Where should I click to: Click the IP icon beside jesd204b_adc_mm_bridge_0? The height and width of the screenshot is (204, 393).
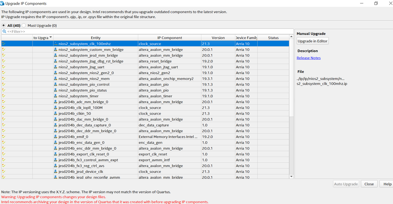coord(55,102)
